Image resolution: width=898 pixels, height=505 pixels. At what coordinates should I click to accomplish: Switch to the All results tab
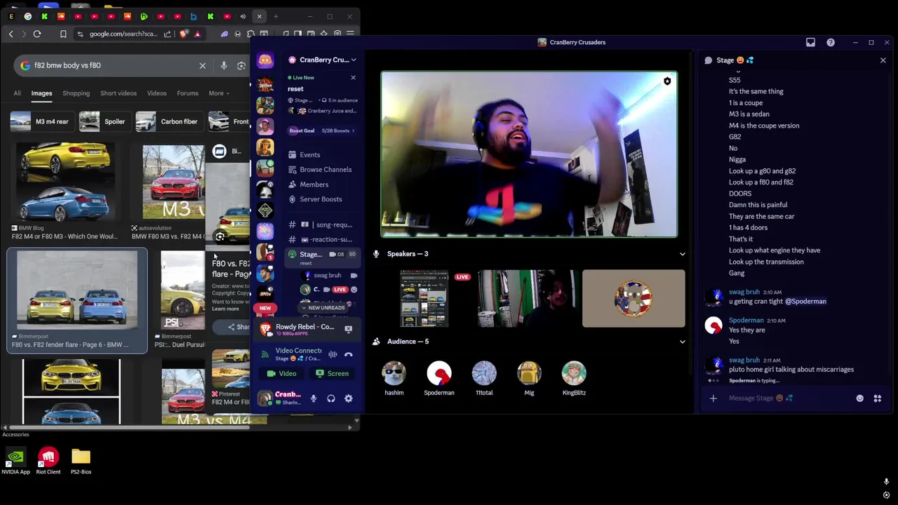pos(17,93)
